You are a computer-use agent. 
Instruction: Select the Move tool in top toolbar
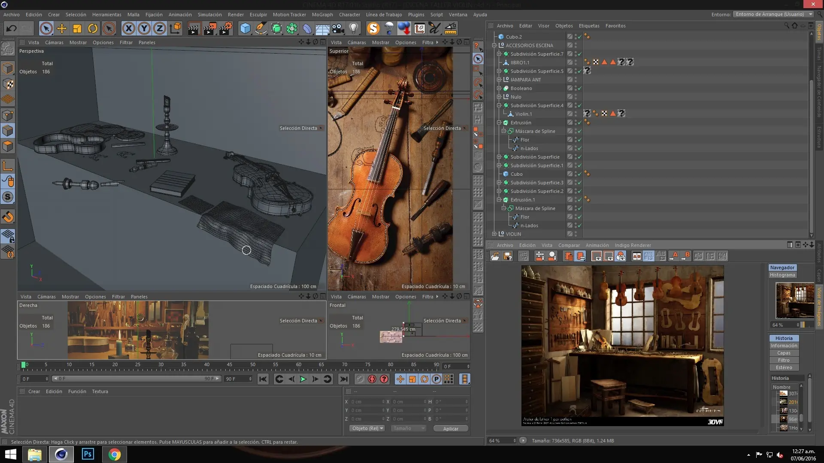tap(62, 29)
